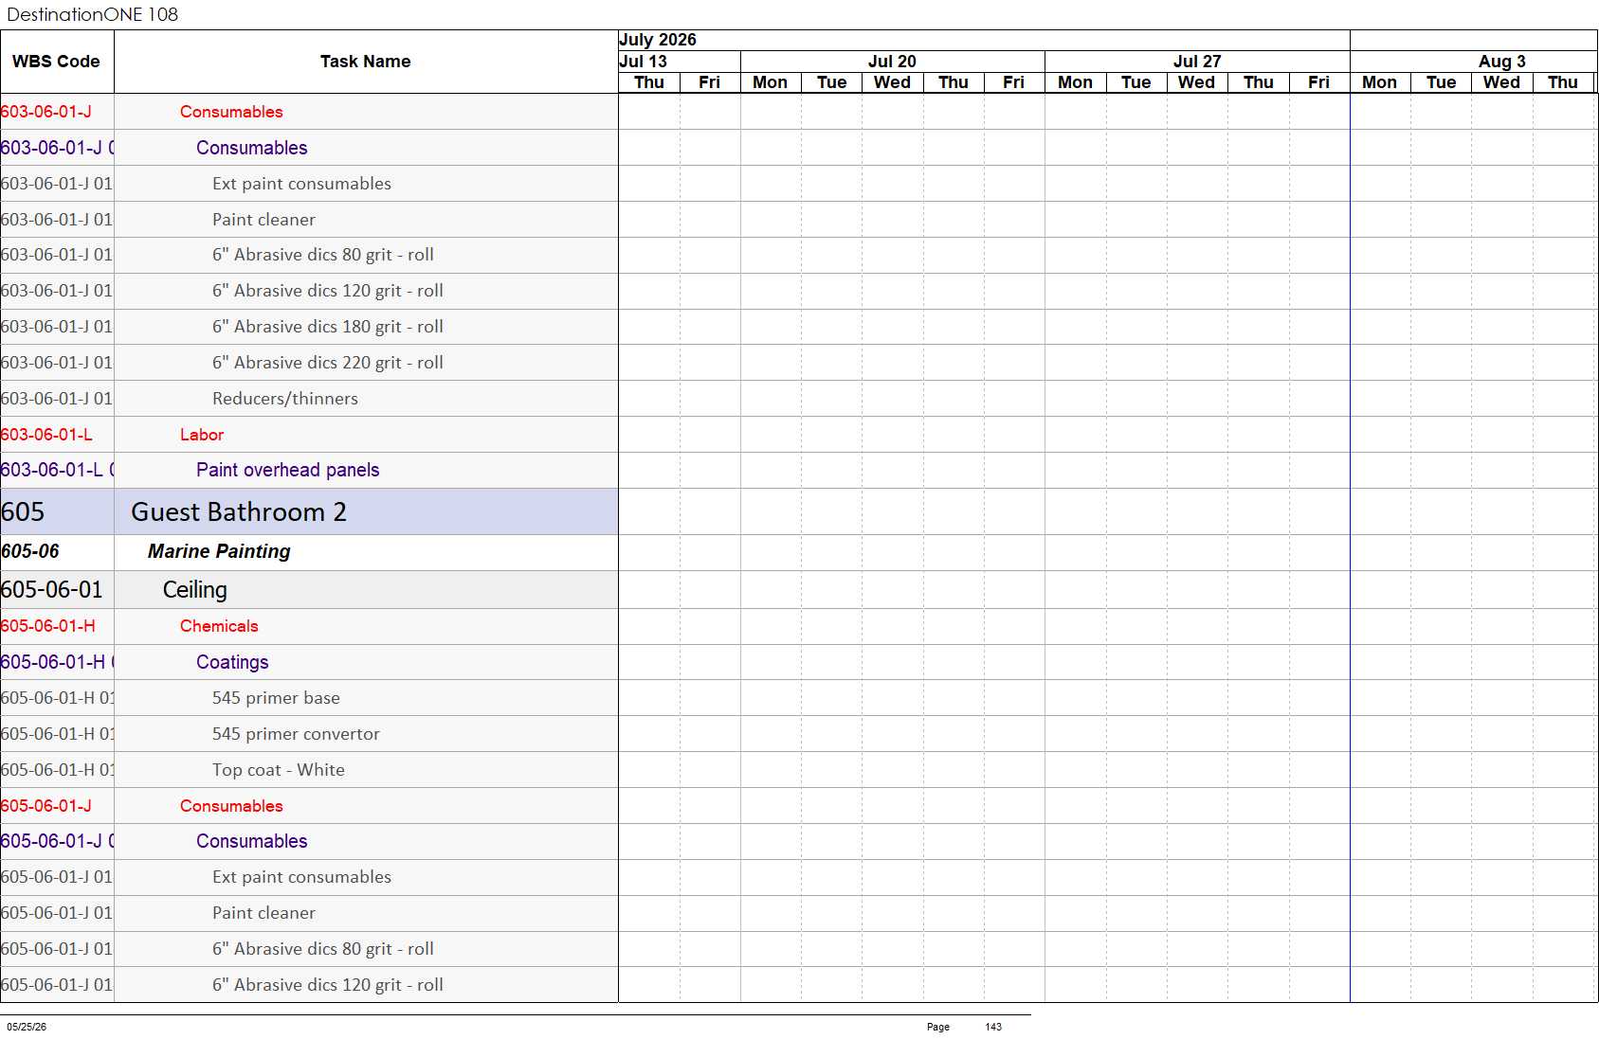Viewport: 1599px width, 1039px height.
Task: Click the 6" Abrasive dics 180 grit row
Action: click(x=309, y=327)
